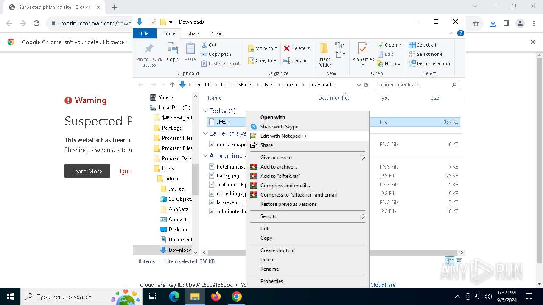Click Select none in ribbon
Screen dimensions: 543x305
coord(425,54)
